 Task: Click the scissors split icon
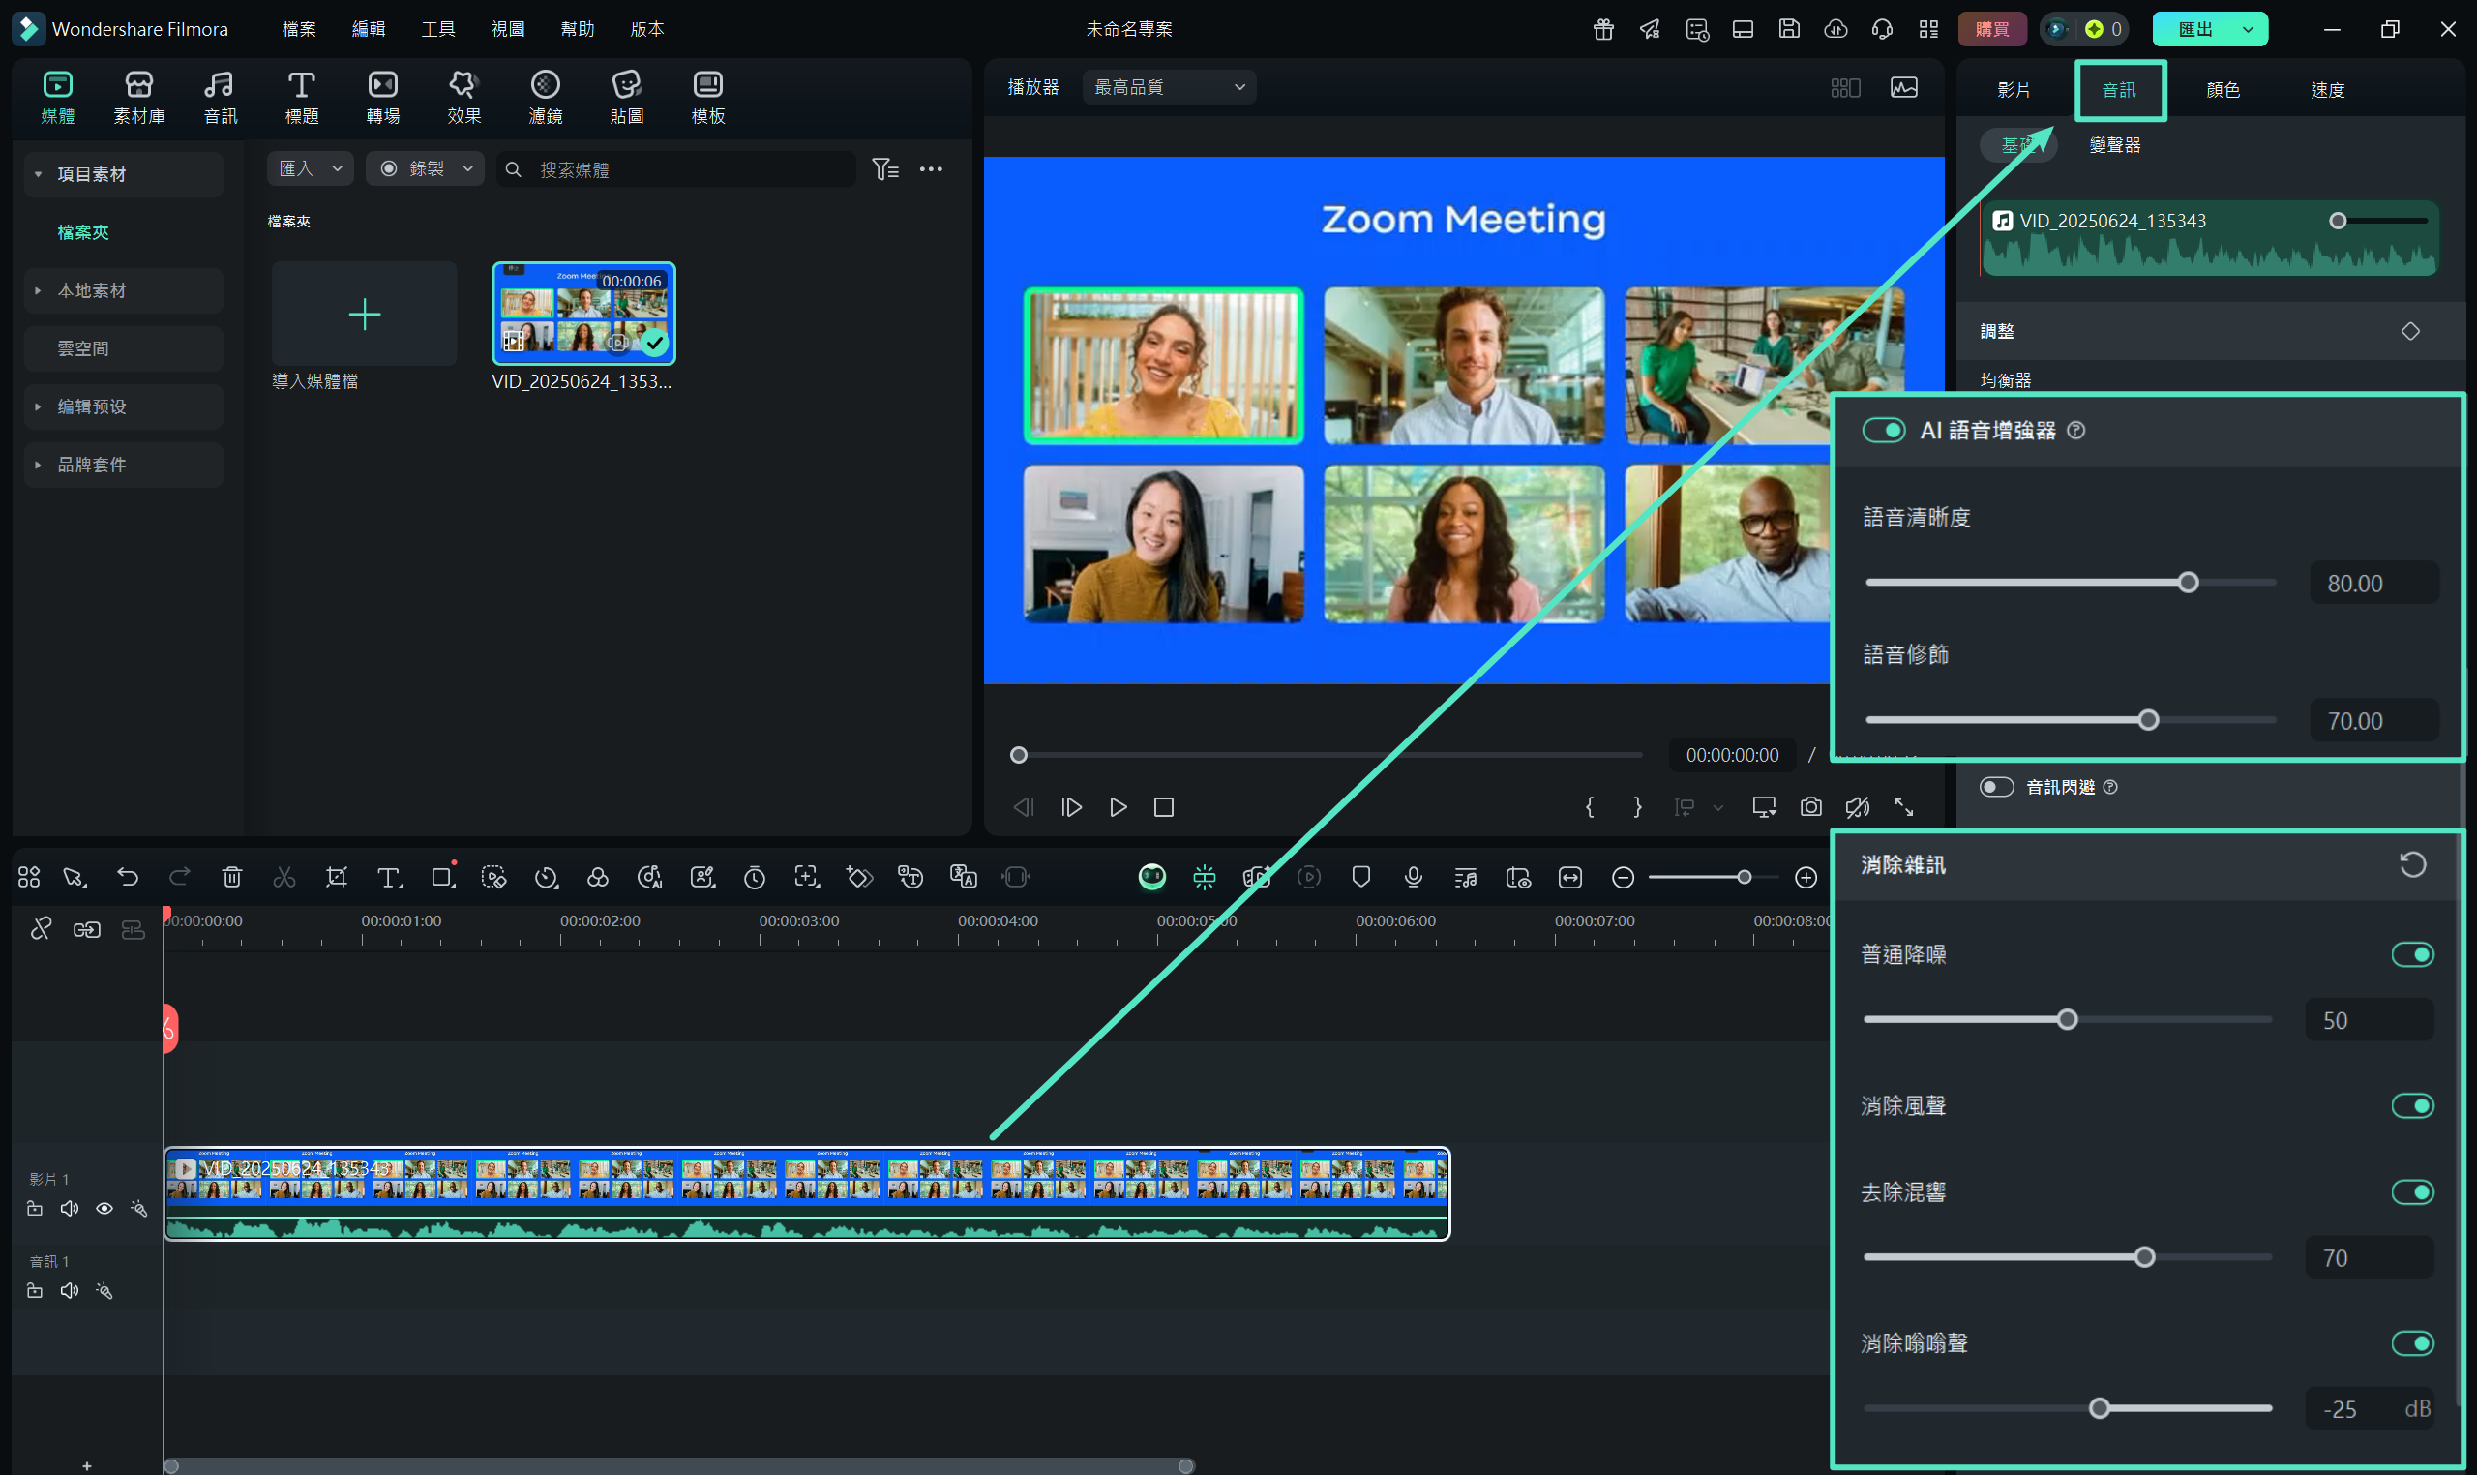[284, 877]
